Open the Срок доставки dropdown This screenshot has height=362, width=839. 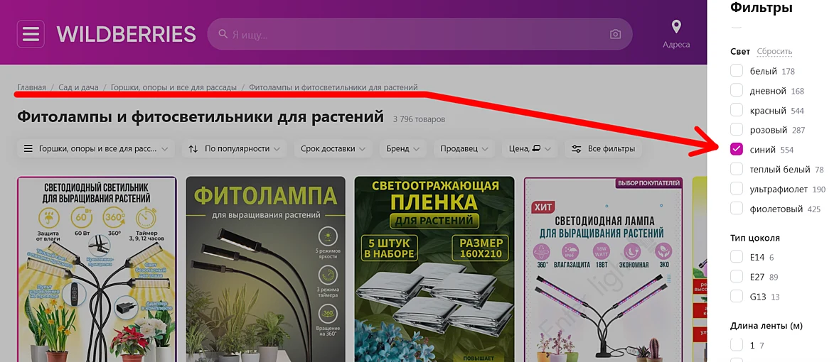pos(333,149)
